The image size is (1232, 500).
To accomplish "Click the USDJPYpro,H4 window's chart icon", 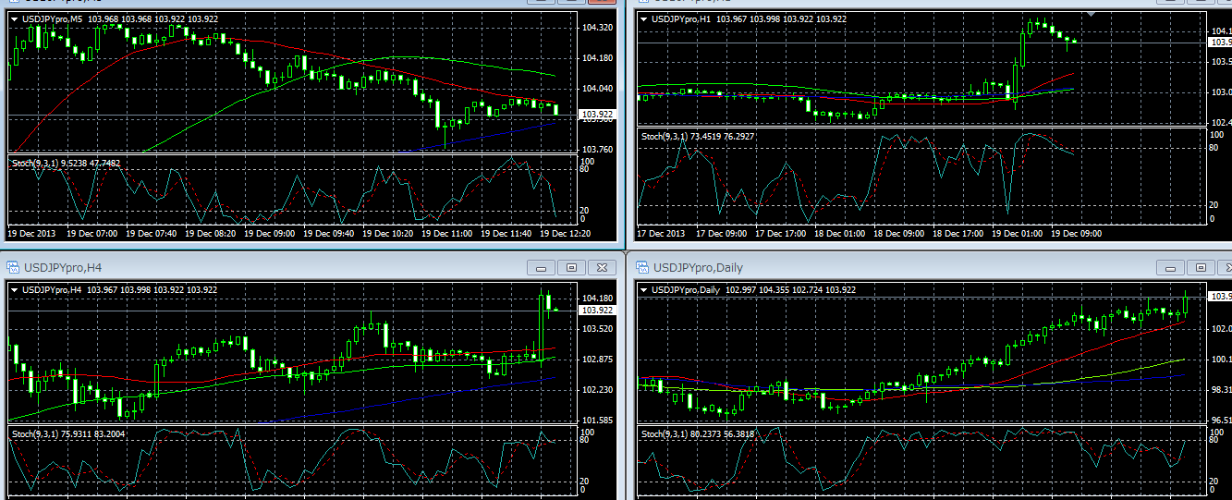I will 13,267.
